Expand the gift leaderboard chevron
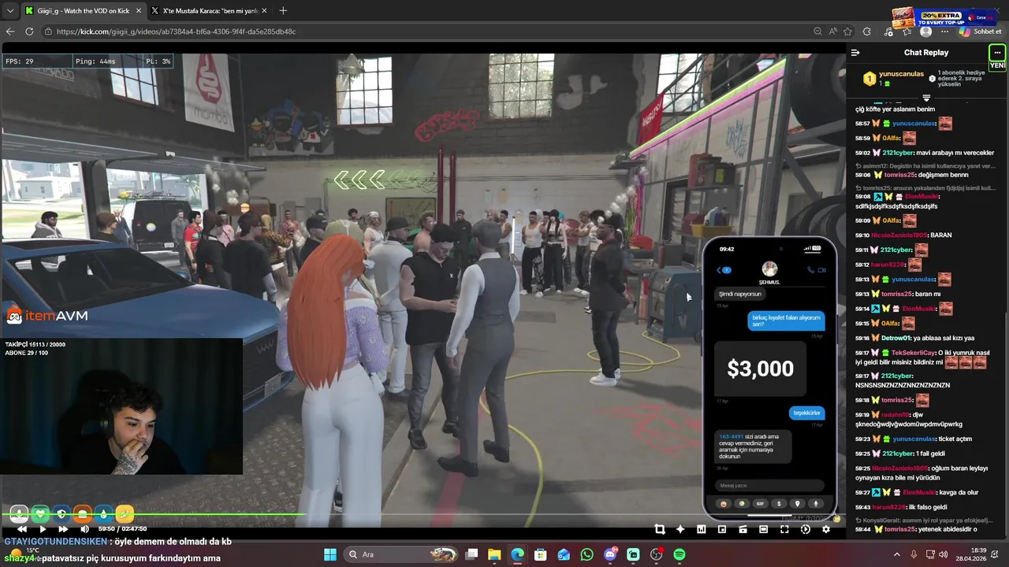1009x567 pixels. pyautogui.click(x=926, y=98)
